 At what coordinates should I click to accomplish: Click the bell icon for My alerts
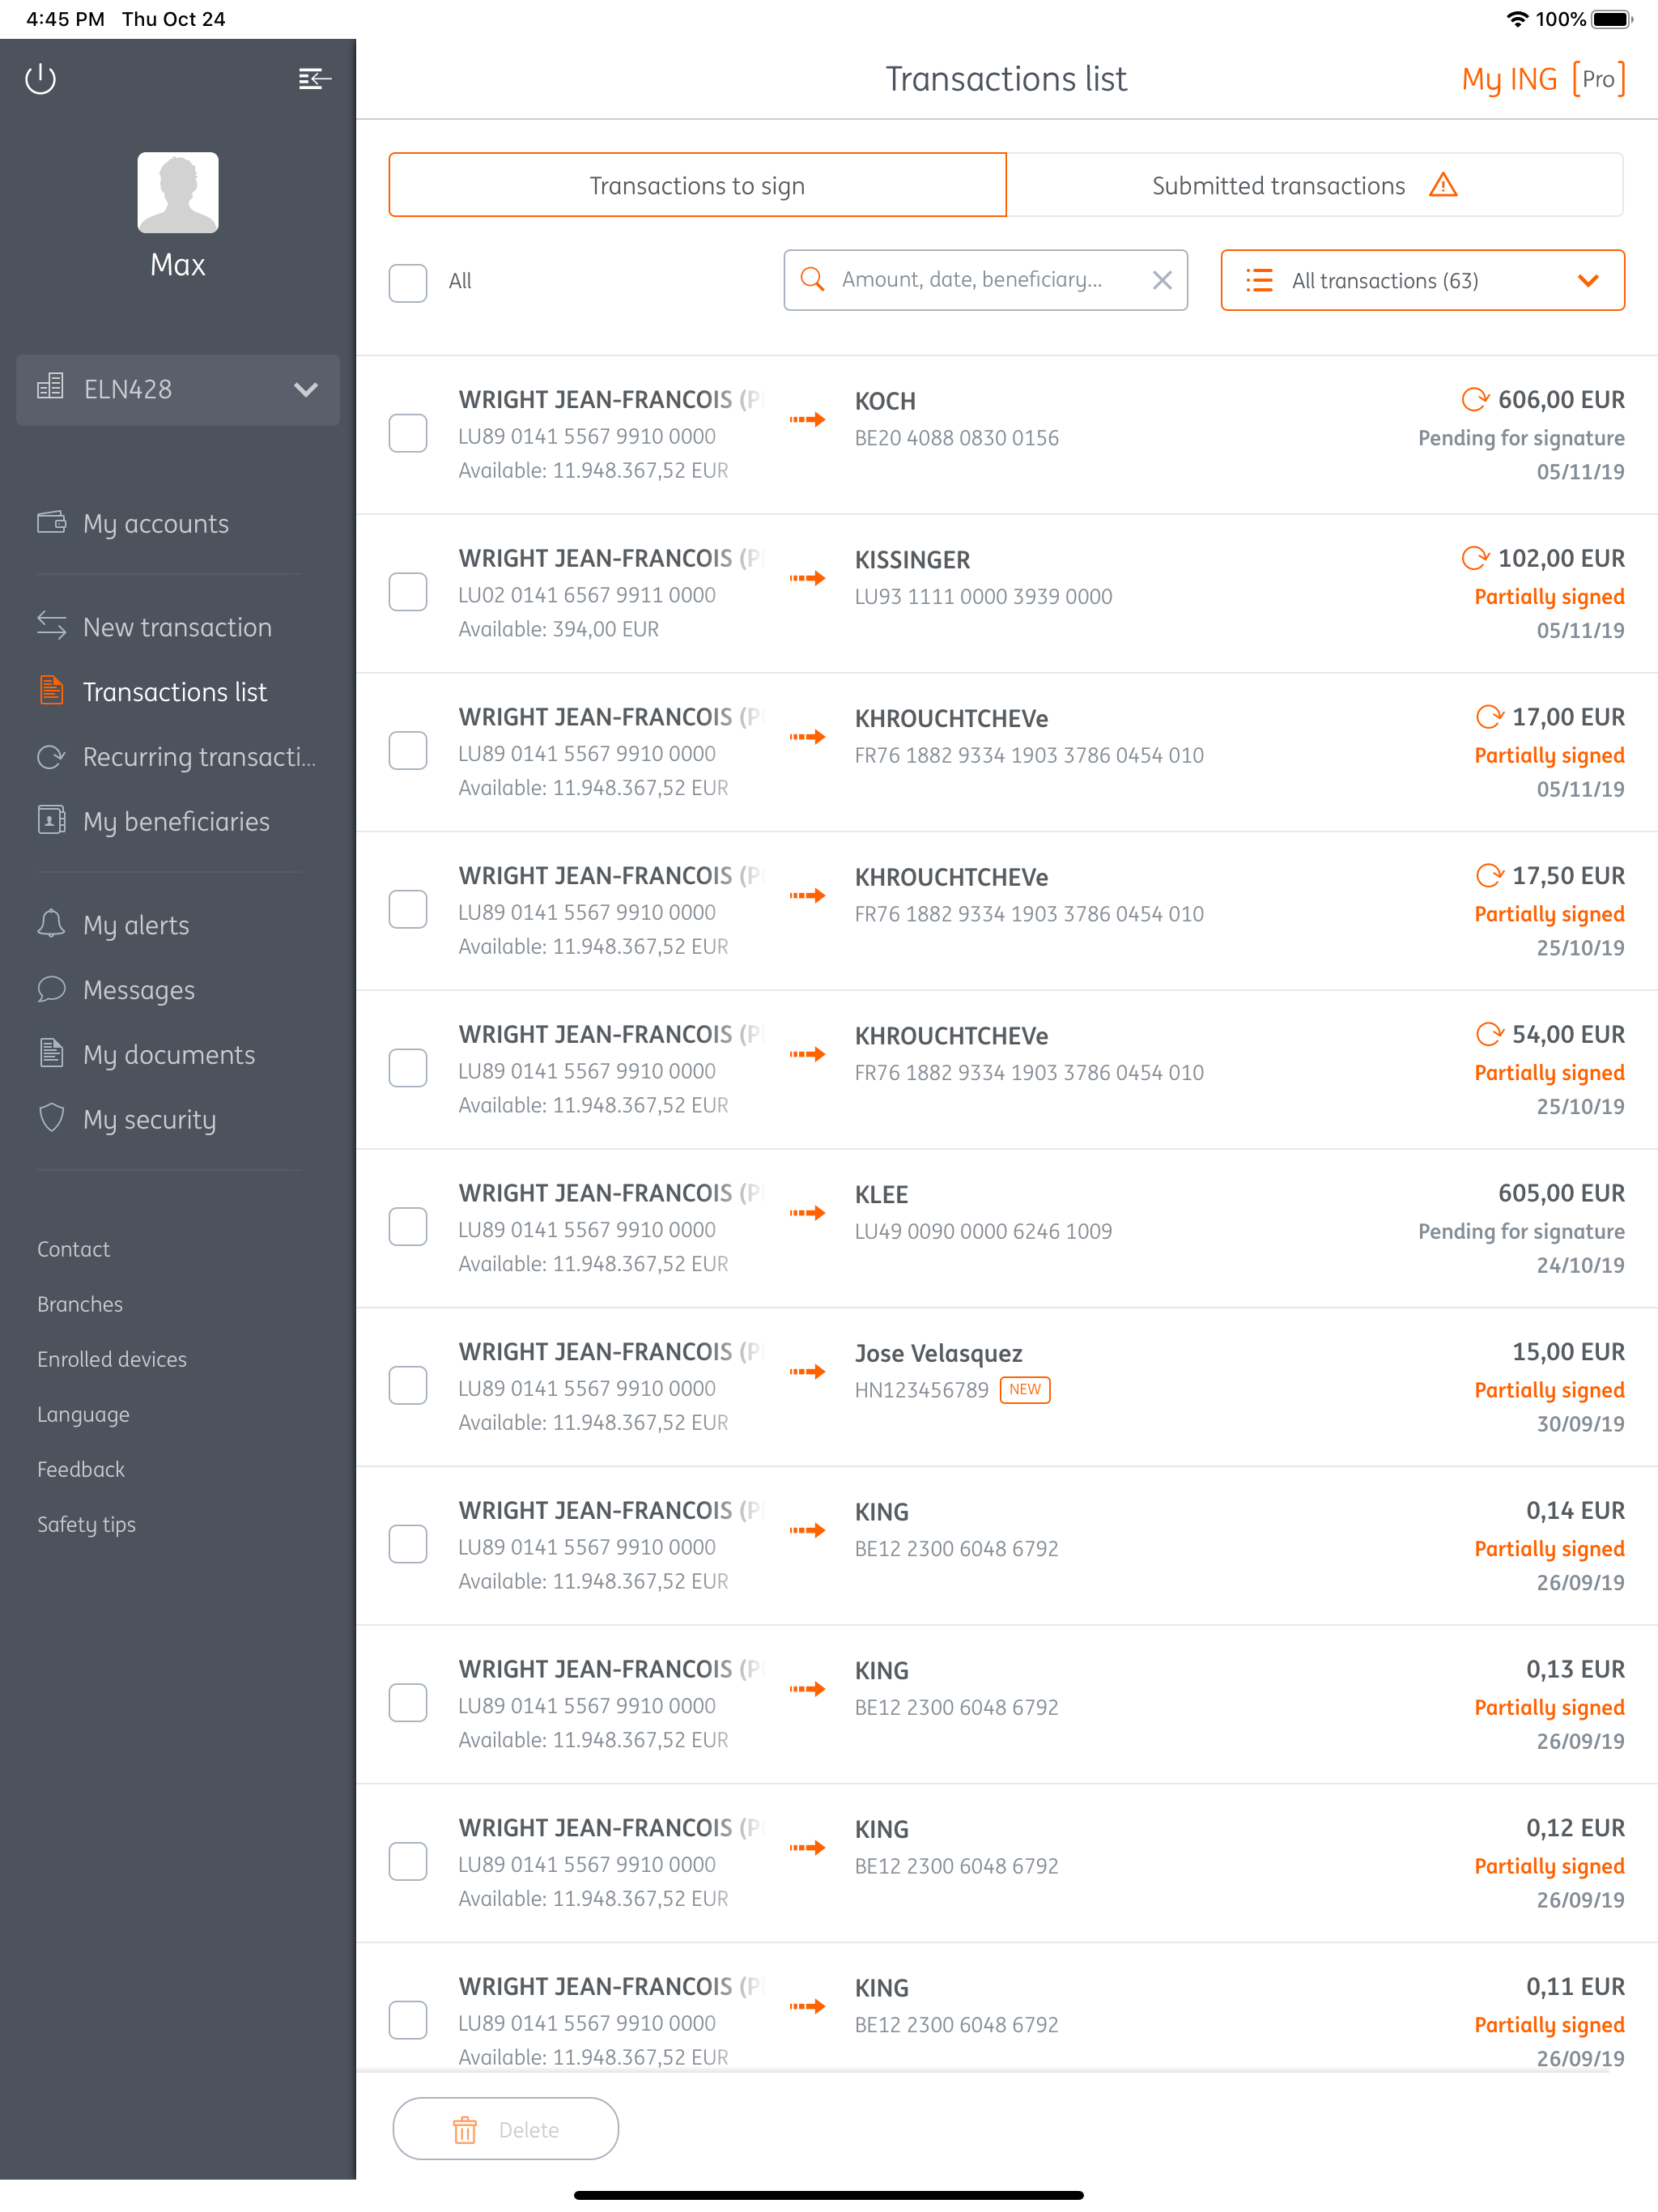coord(51,923)
